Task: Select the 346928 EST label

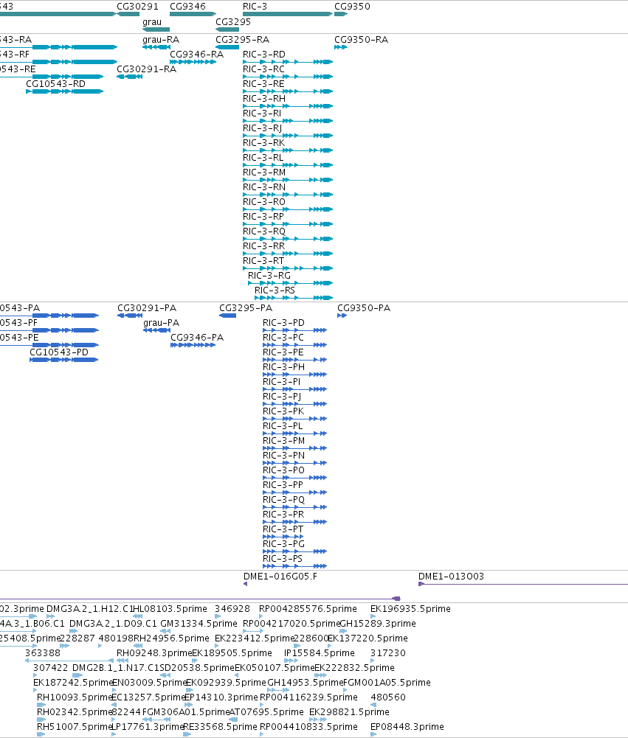Action: 232,609
